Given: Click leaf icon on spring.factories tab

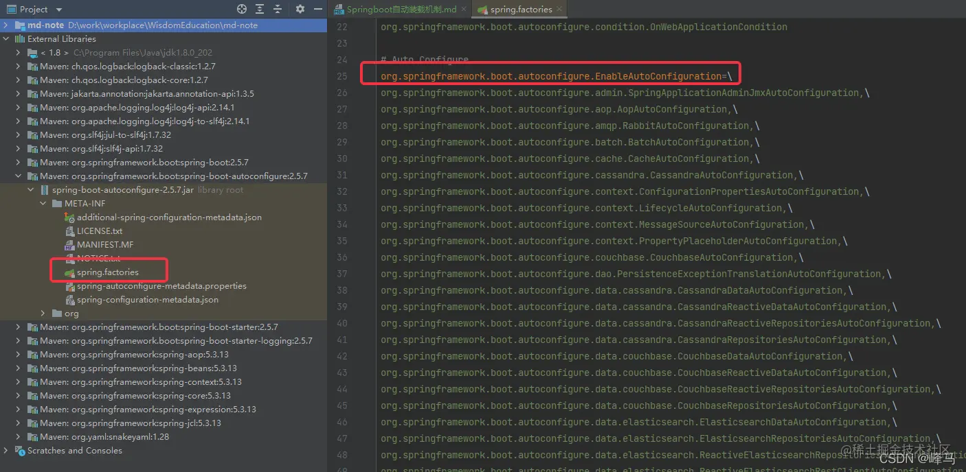Looking at the screenshot, I should tap(483, 10).
